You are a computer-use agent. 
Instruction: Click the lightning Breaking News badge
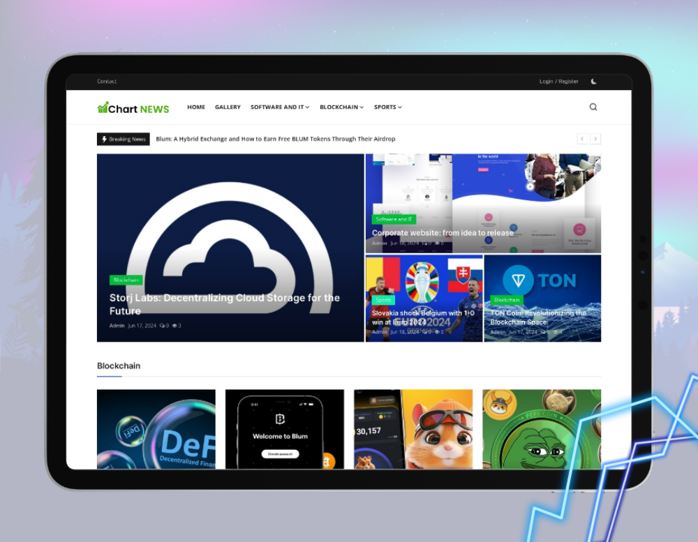[124, 140]
